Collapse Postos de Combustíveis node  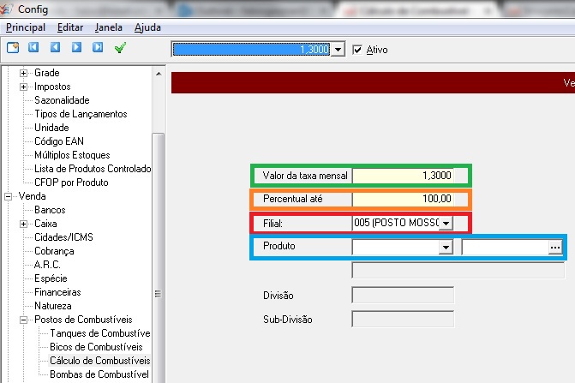coord(23,320)
